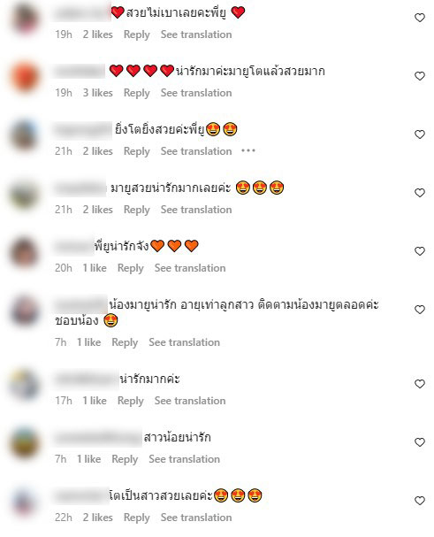
Task: Like the comment with orange hearts
Action: click(x=420, y=251)
